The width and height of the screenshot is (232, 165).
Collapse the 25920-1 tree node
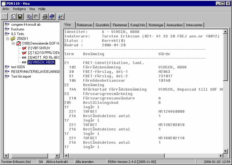(7, 39)
